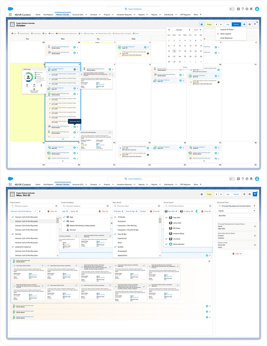The image size is (267, 346).
Task: Open Home tab in Mon, Oct 20 window
Action: (x=38, y=185)
